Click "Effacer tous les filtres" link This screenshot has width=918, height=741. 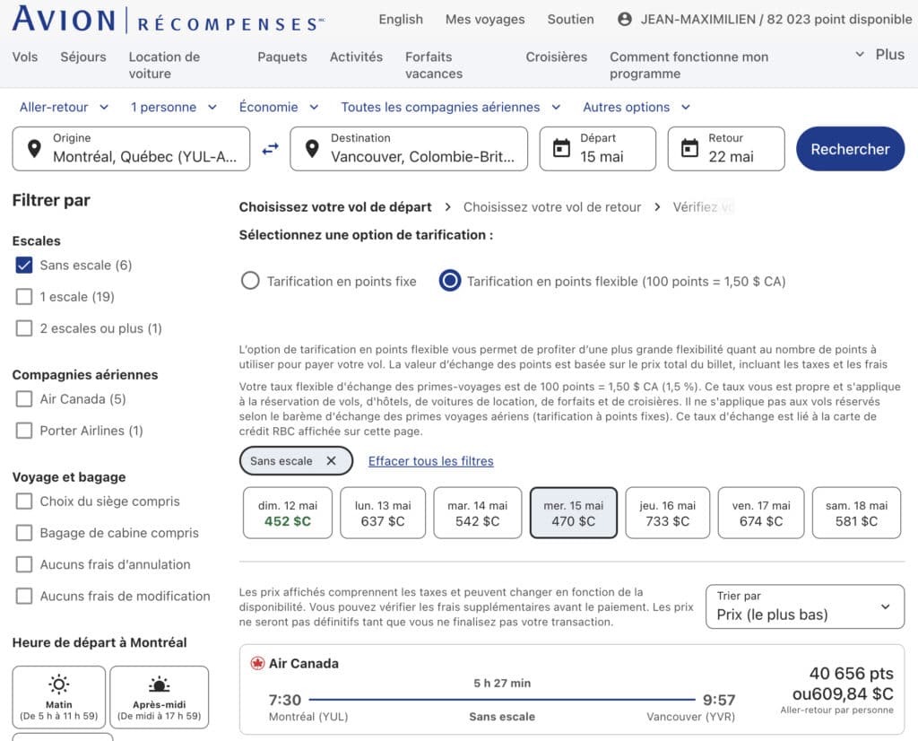pos(431,460)
